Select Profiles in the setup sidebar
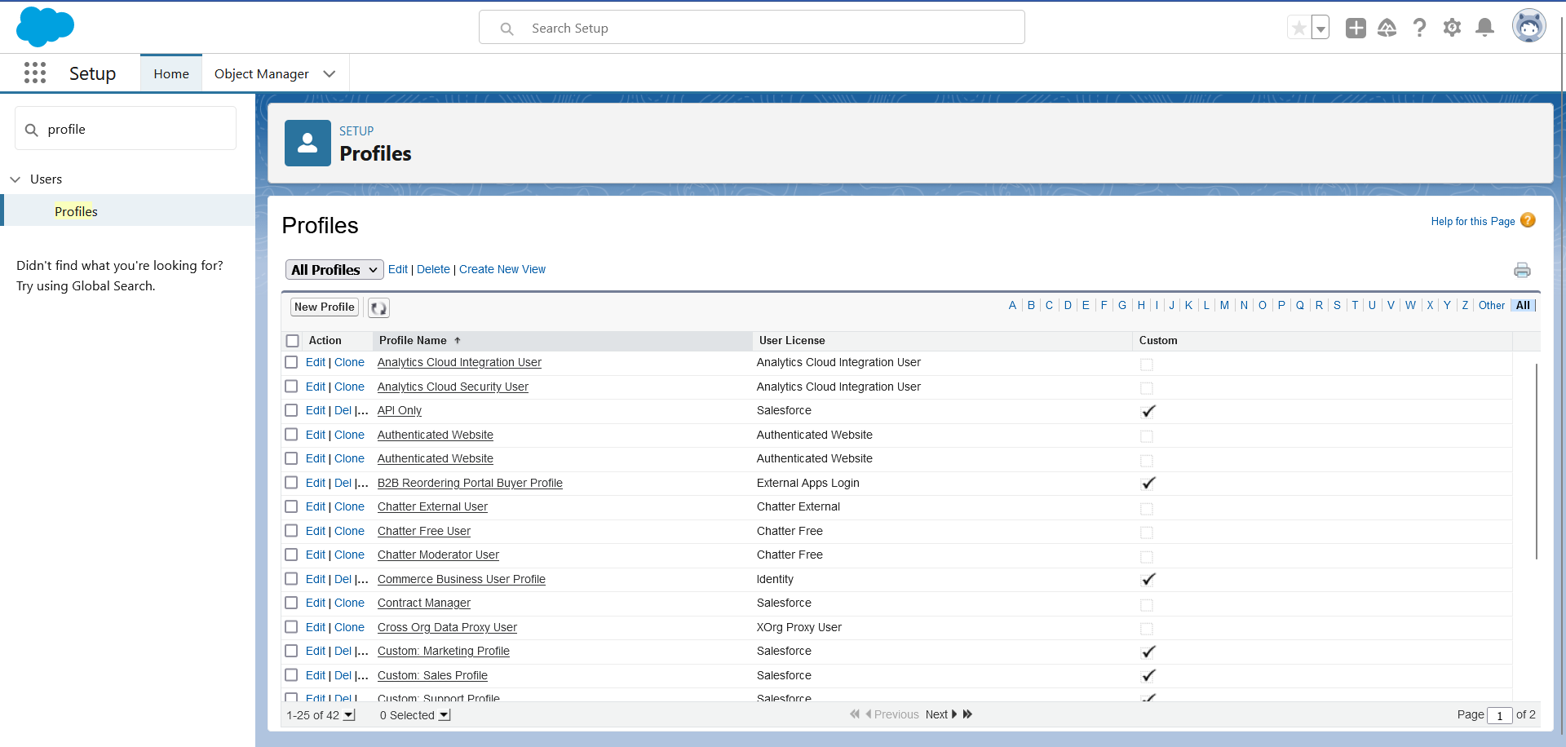Viewport: 1566px width, 747px height. click(x=76, y=211)
